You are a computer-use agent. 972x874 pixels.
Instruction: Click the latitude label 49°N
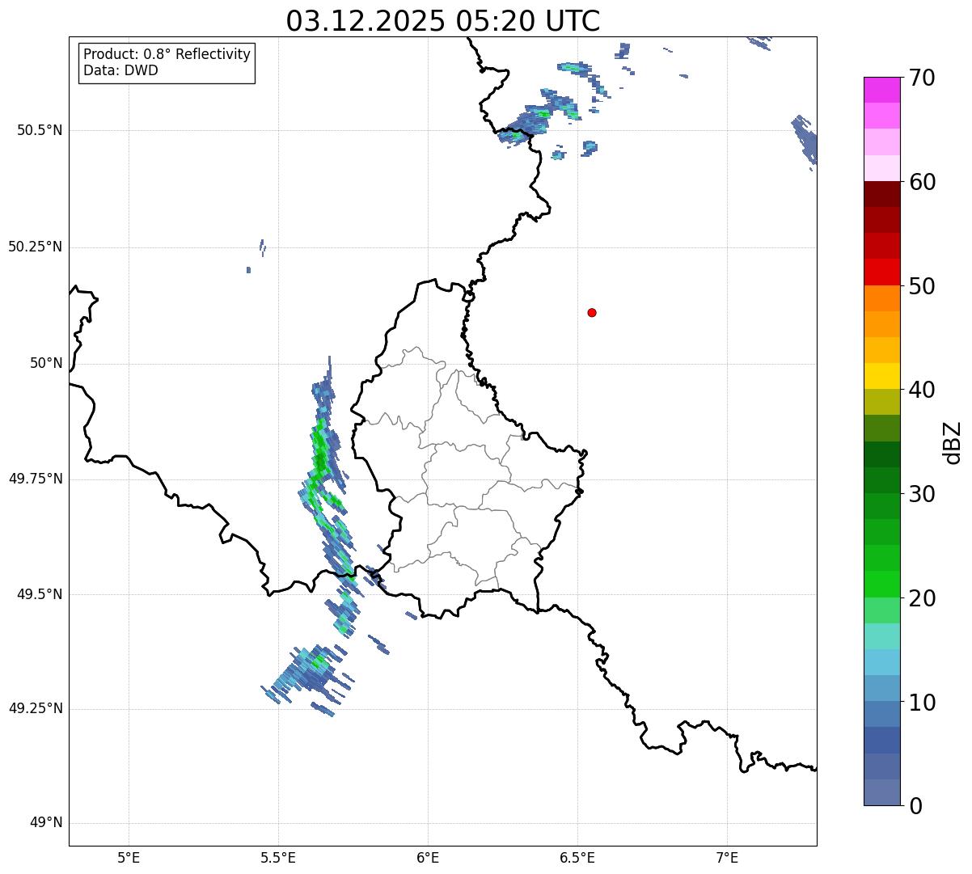tap(47, 823)
